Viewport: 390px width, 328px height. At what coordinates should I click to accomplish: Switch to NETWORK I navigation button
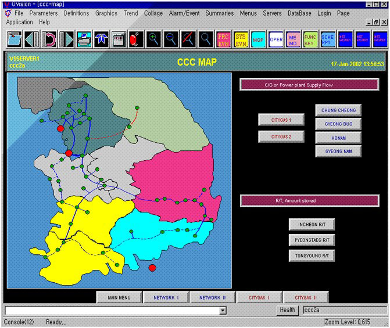point(166,297)
